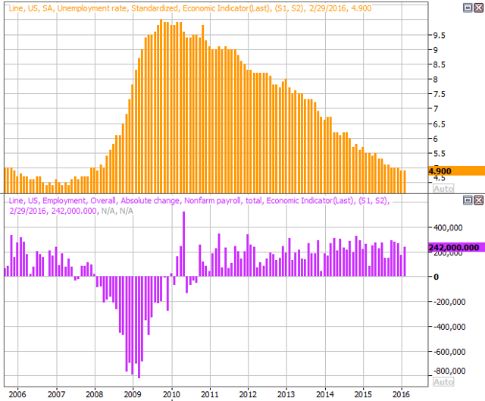Click the 6.5 tick on unemployment axis

[x=440, y=124]
